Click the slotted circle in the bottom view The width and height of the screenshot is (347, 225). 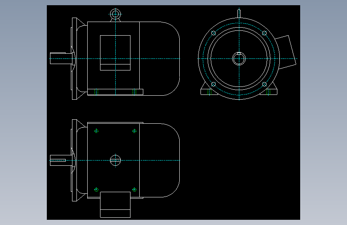click(x=115, y=160)
